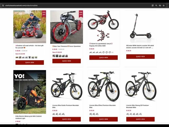Choose first bike variant icon under Segway X260

click(91, 52)
